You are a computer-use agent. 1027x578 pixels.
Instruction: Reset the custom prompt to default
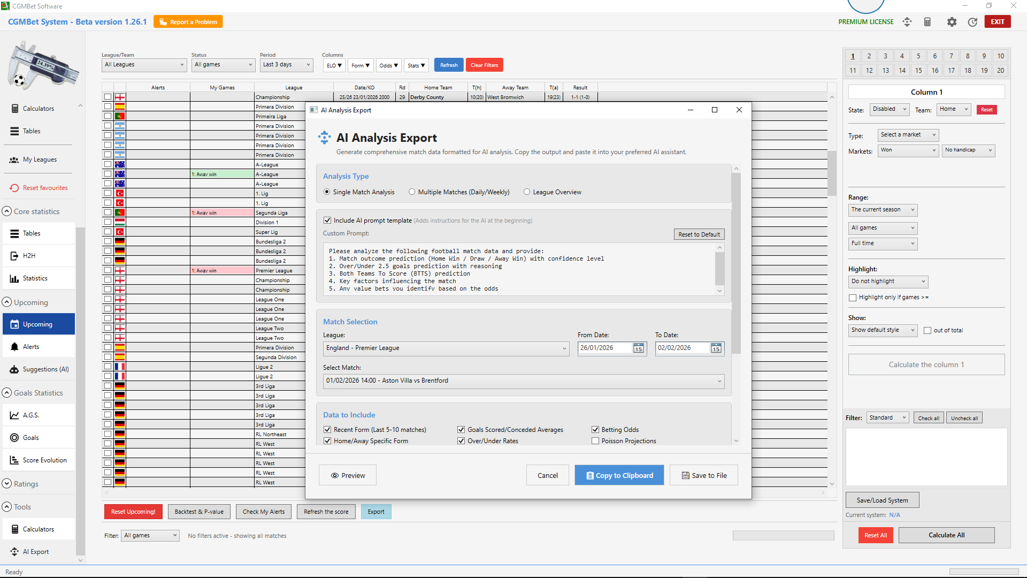pyautogui.click(x=699, y=234)
